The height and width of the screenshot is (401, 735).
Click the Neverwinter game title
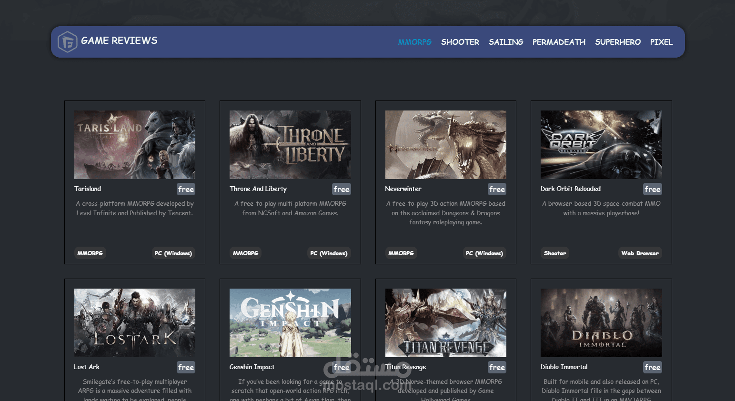(403, 189)
